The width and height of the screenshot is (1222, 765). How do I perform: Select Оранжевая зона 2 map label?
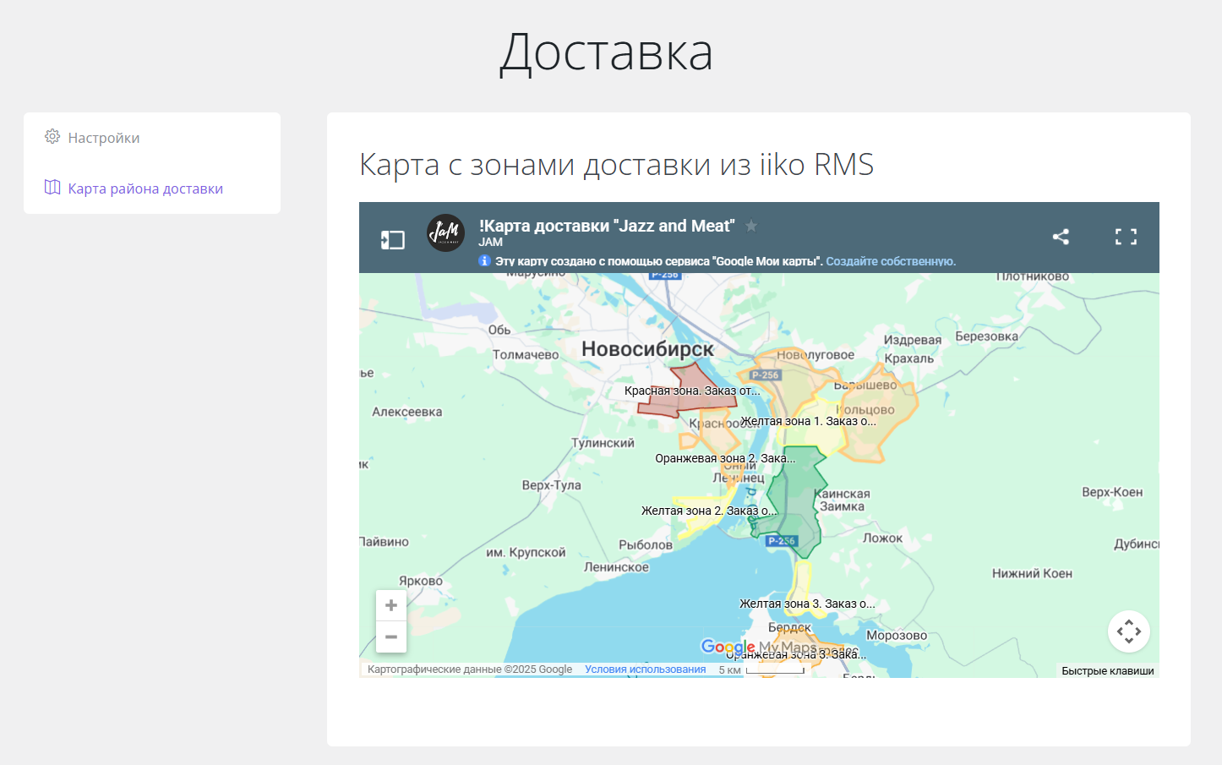tap(725, 458)
